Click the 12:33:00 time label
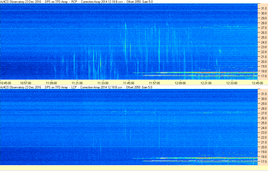Image resolution: width=268 pixels, height=171 pixels. coord(232,83)
